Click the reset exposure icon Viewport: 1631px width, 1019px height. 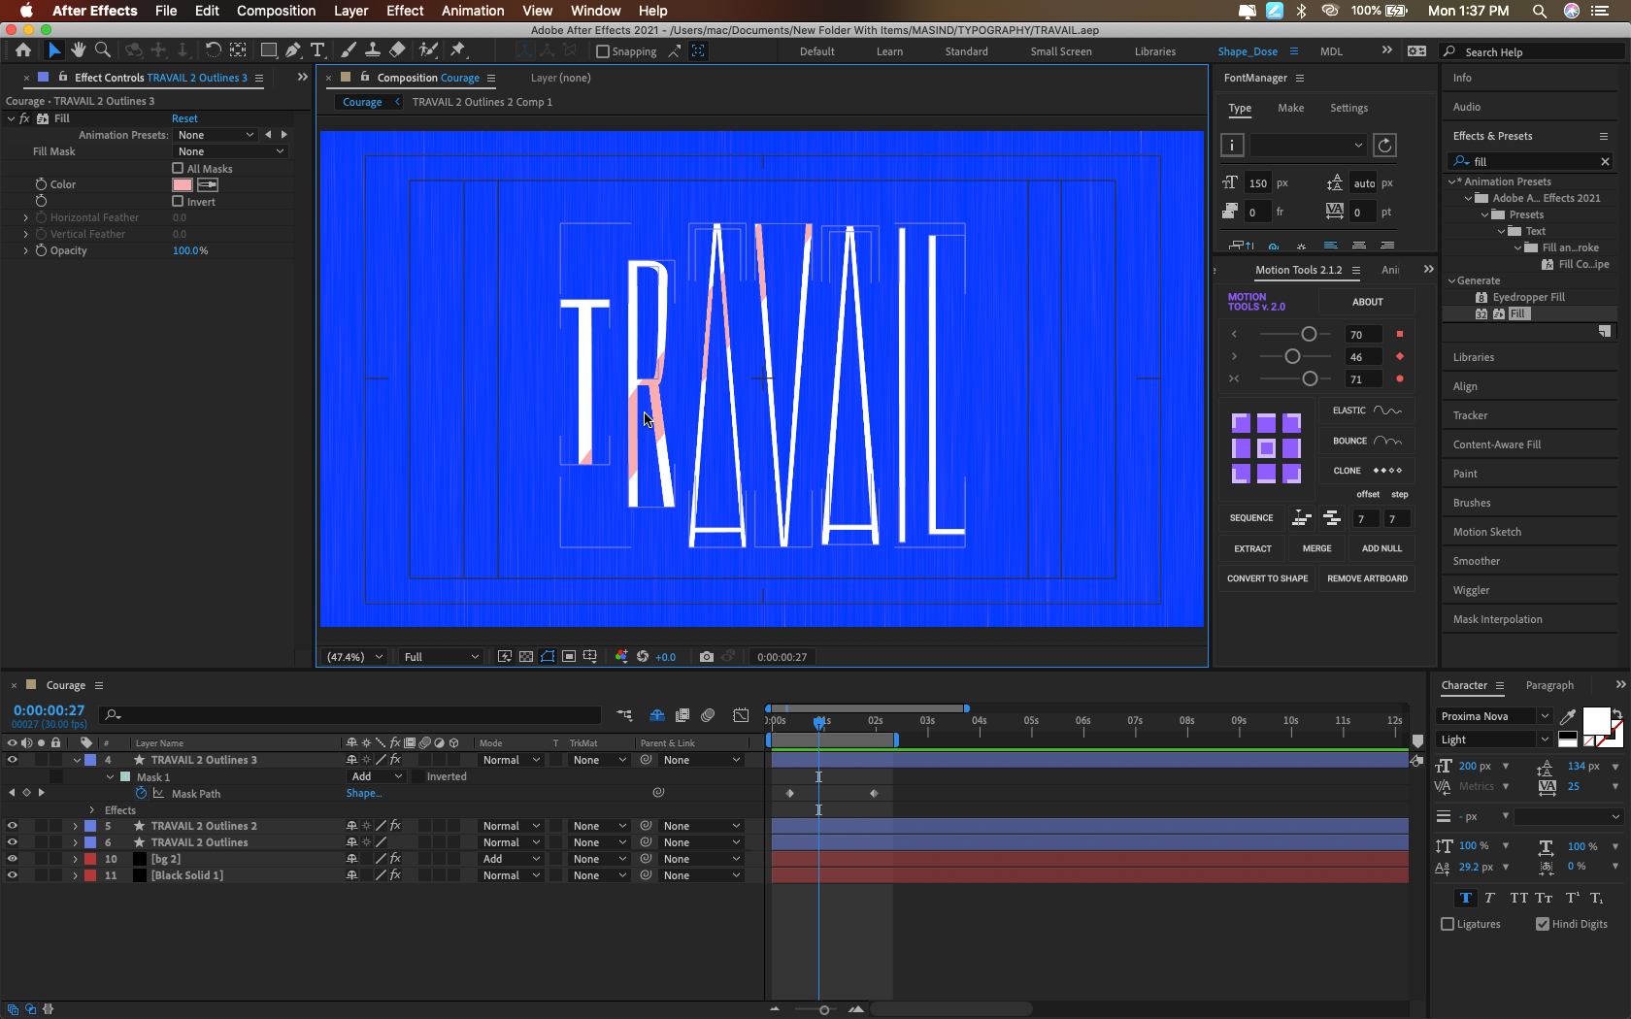click(643, 657)
